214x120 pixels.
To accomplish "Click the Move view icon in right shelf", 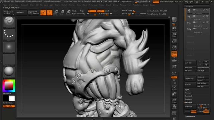I will click(174, 94).
